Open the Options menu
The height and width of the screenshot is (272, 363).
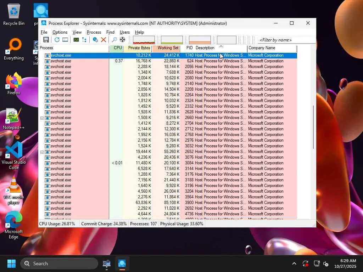pyautogui.click(x=60, y=32)
